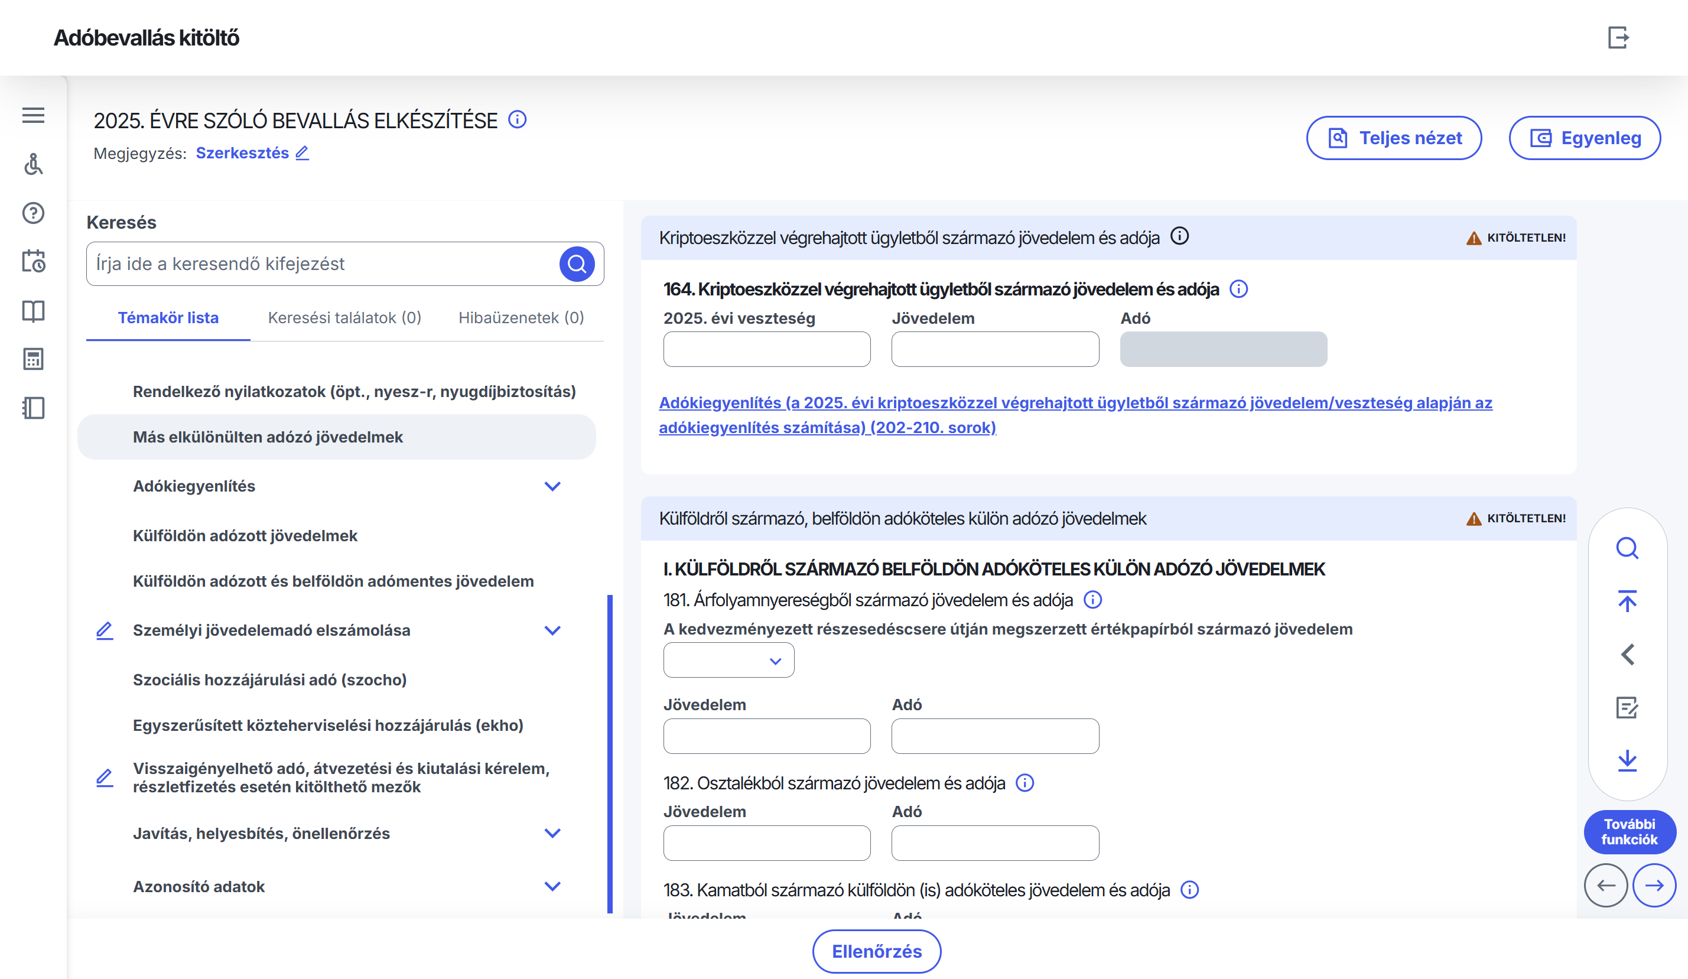Expand the Adókiegyenlítés topic
This screenshot has height=979, width=1688.
point(552,486)
